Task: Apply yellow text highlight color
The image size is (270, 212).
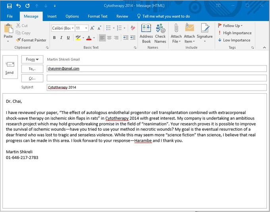Action: [78, 38]
